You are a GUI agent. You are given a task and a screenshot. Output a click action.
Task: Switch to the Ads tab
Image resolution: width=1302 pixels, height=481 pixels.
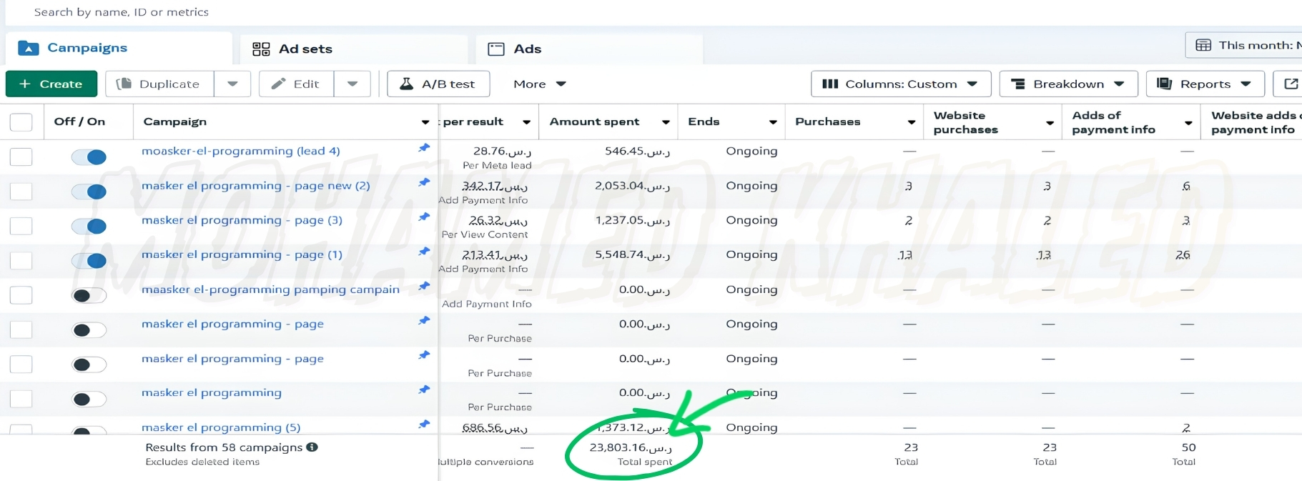click(x=589, y=49)
